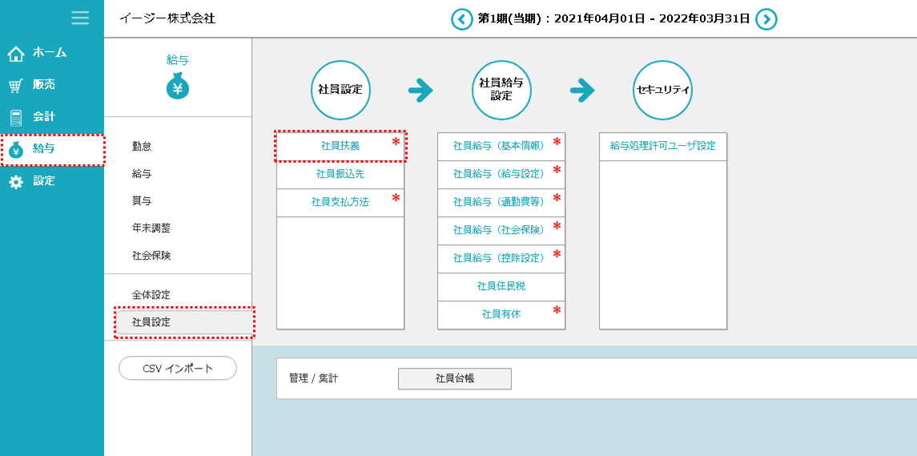Open 社員支払方法 settings link

pyautogui.click(x=340, y=202)
